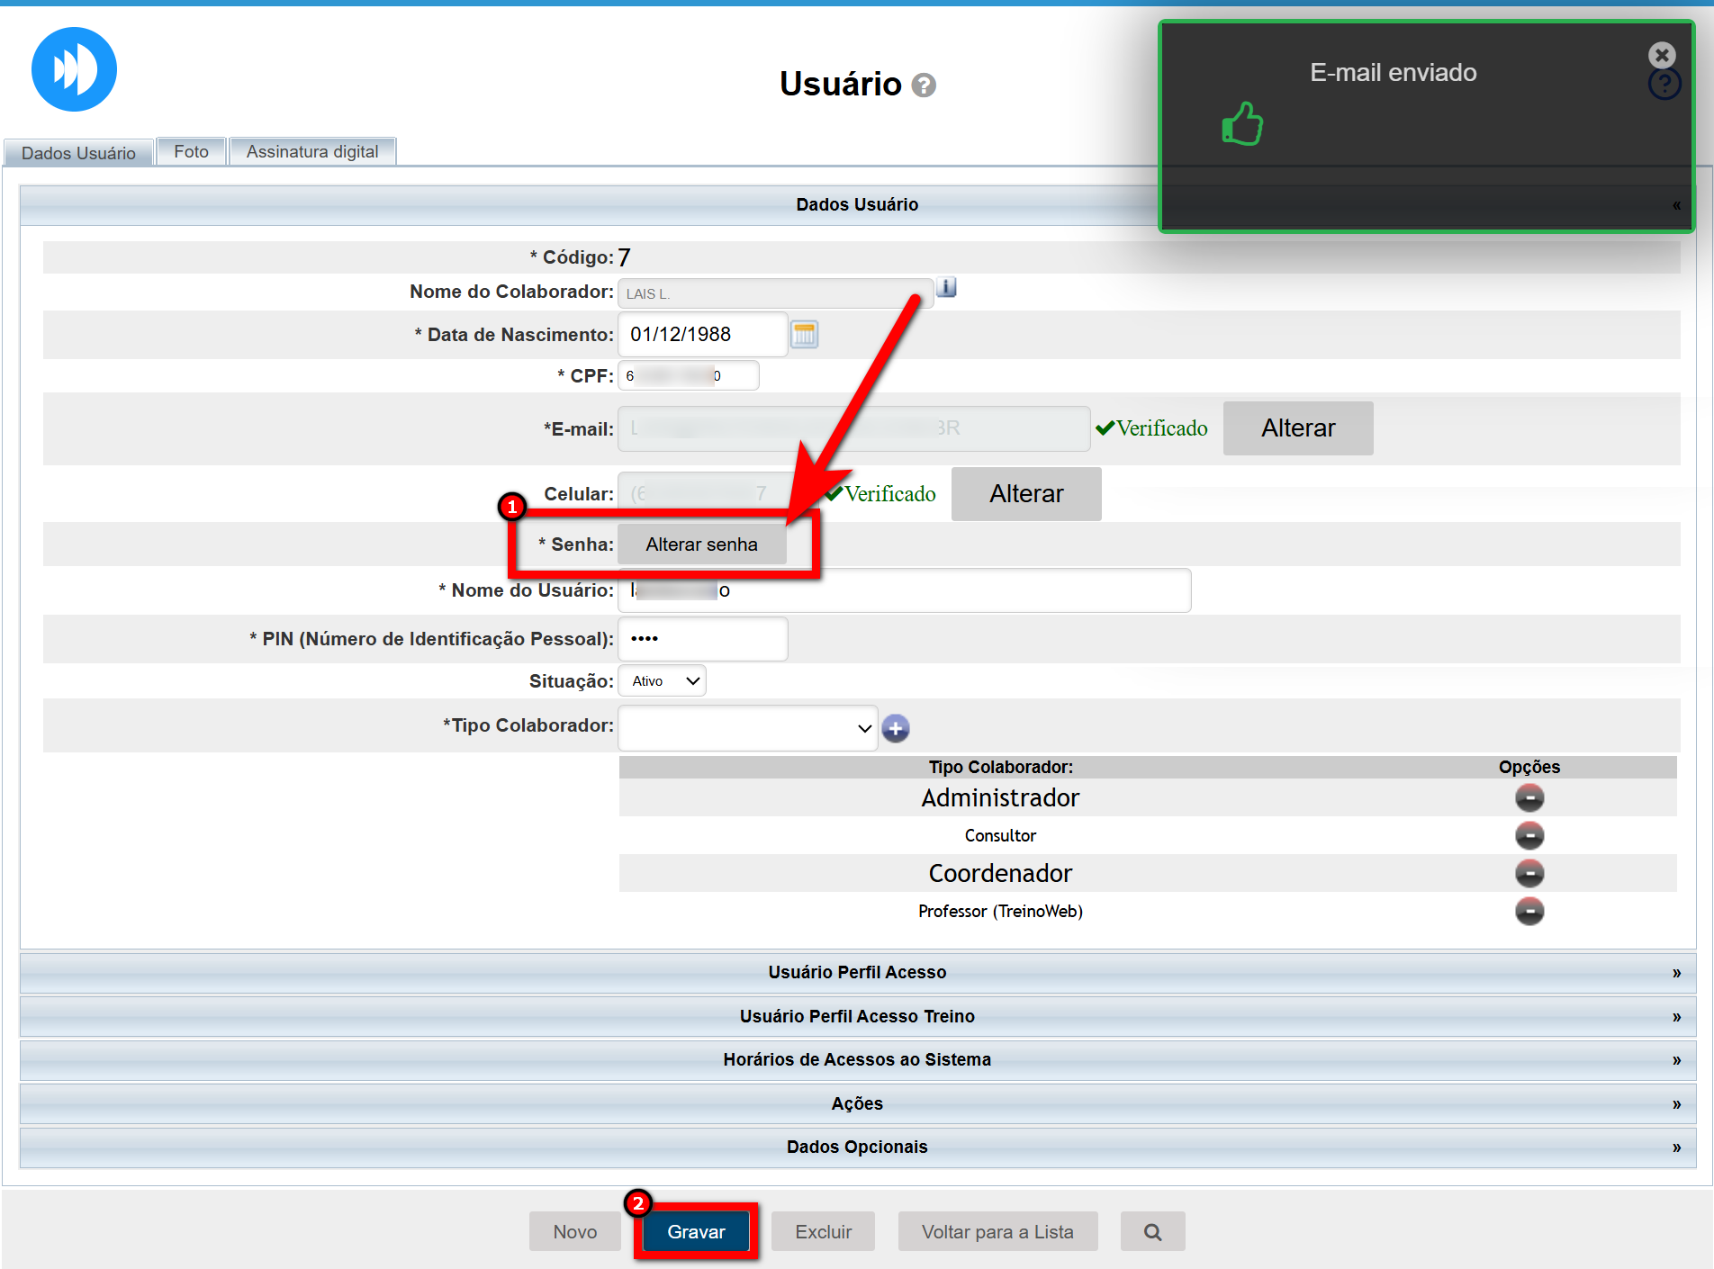
Task: Remove the Coordenador collaborator type
Action: pyautogui.click(x=1529, y=874)
